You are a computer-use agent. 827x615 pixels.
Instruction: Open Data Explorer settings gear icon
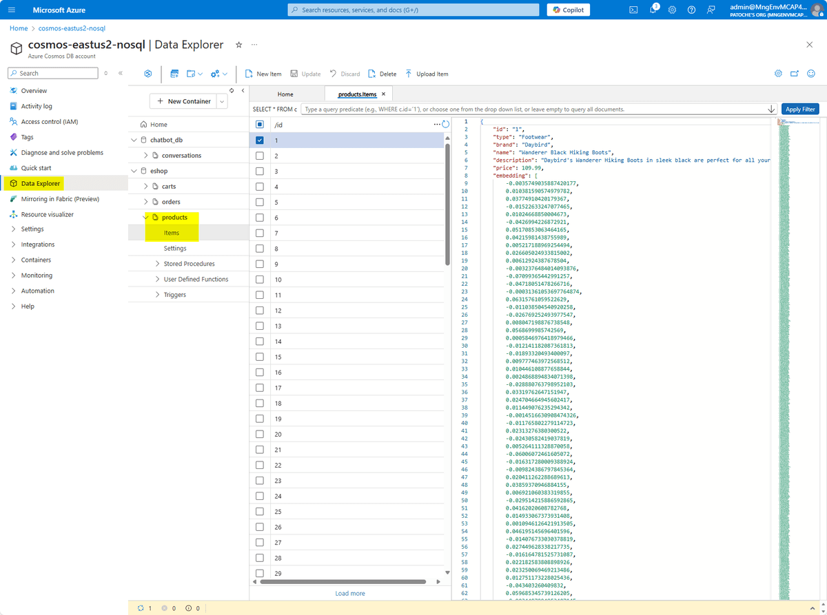pyautogui.click(x=778, y=74)
